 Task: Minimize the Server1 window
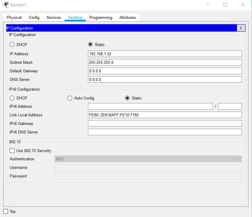click(208, 5)
